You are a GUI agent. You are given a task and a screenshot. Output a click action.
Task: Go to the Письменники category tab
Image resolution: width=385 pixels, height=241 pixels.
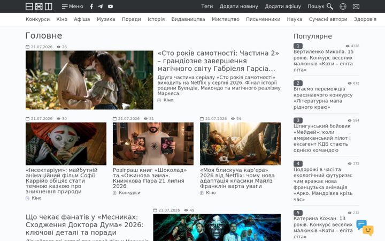[x=263, y=19]
